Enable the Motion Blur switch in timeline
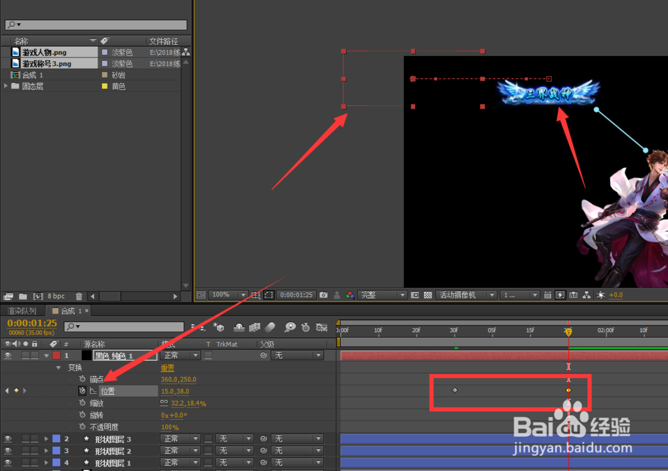Viewport: 668px width, 471px height. point(270,327)
